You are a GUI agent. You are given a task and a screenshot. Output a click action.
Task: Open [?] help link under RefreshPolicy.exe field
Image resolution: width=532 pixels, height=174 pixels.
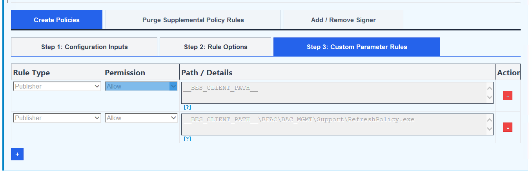187,139
